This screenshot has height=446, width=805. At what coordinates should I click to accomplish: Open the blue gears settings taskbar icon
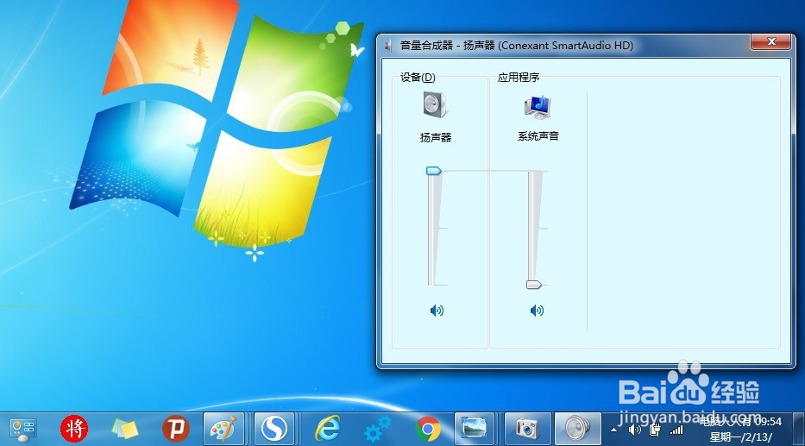pos(377,429)
